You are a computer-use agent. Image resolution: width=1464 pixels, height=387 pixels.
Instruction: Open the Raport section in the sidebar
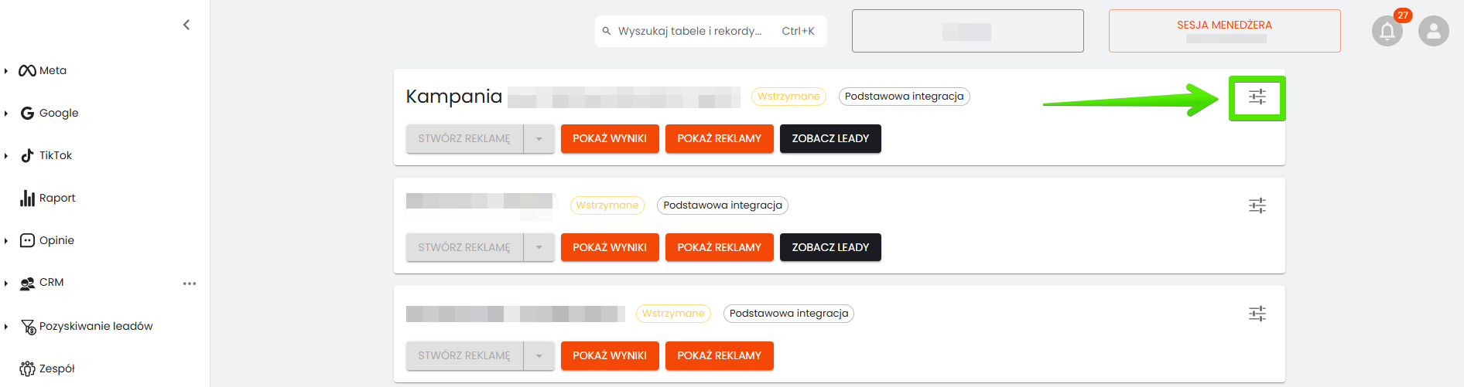(56, 198)
